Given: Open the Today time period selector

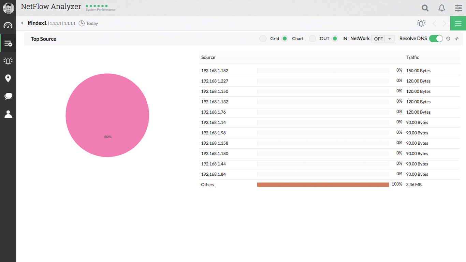Looking at the screenshot, I should pyautogui.click(x=92, y=24).
